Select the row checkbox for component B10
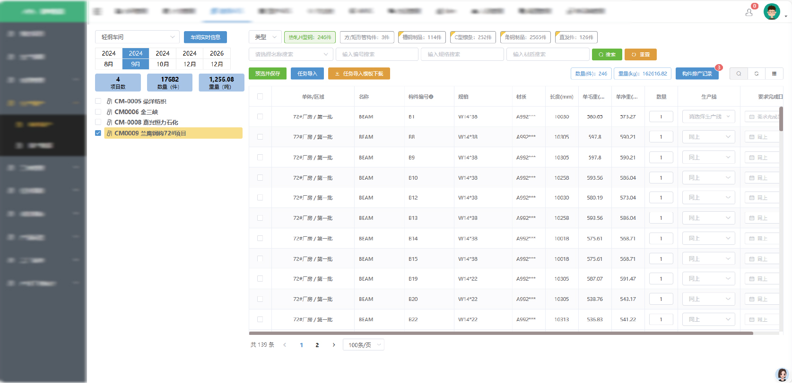Viewport: 792px width, 383px height. tap(260, 177)
